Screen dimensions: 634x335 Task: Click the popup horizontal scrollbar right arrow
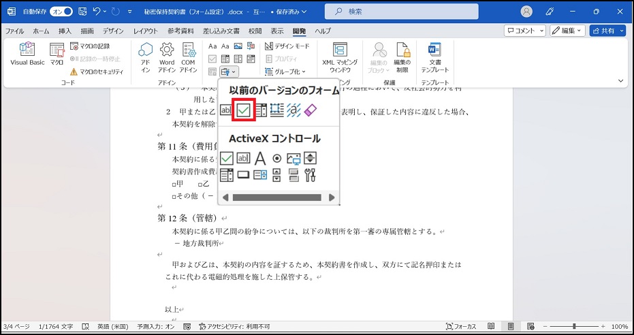tap(332, 197)
